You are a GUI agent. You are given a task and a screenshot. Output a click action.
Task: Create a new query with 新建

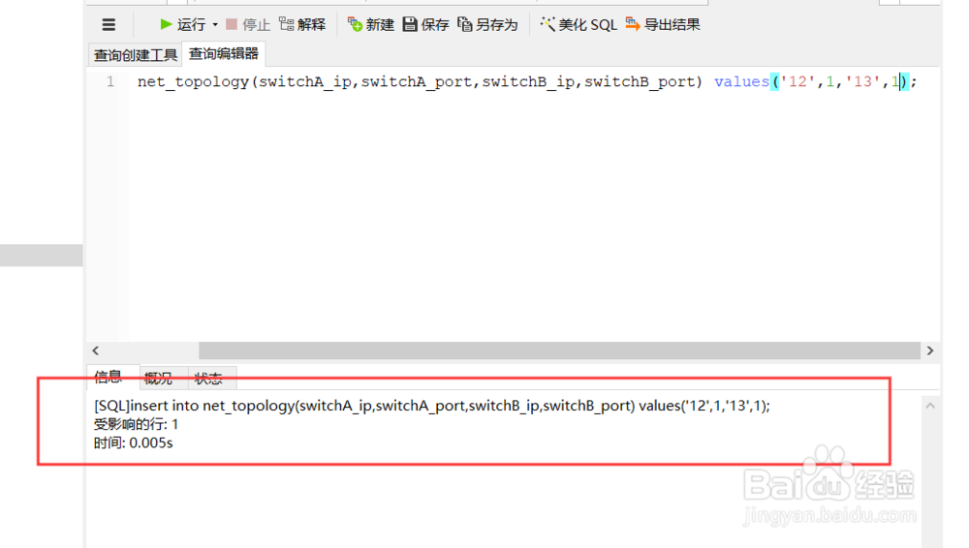pyautogui.click(x=371, y=25)
